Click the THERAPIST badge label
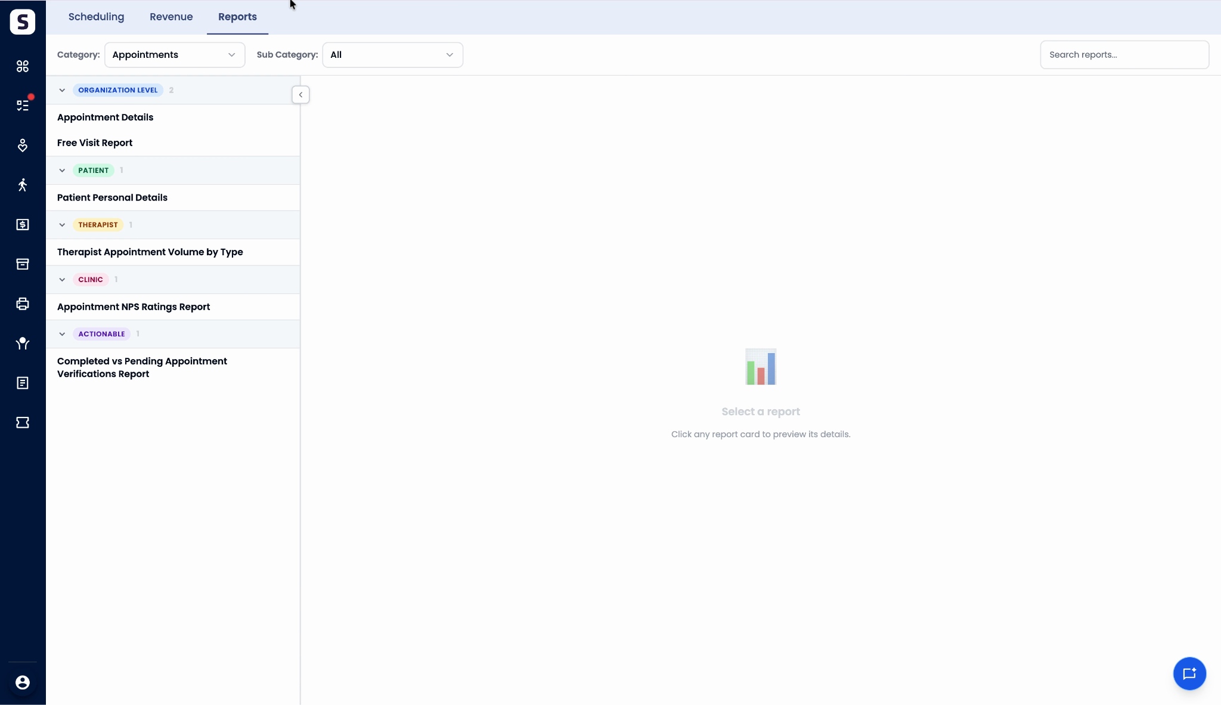The height and width of the screenshot is (705, 1221). 98,225
